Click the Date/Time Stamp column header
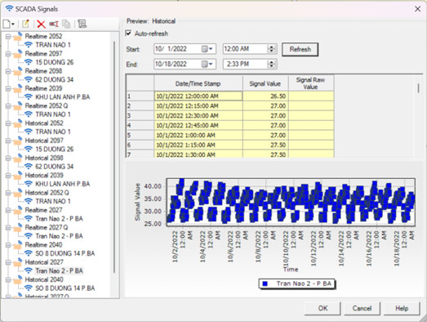 [x=198, y=83]
